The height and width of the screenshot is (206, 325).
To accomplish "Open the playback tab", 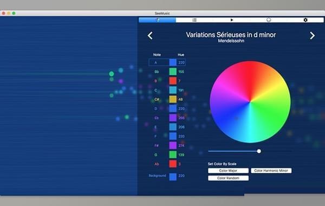I will (x=231, y=20).
